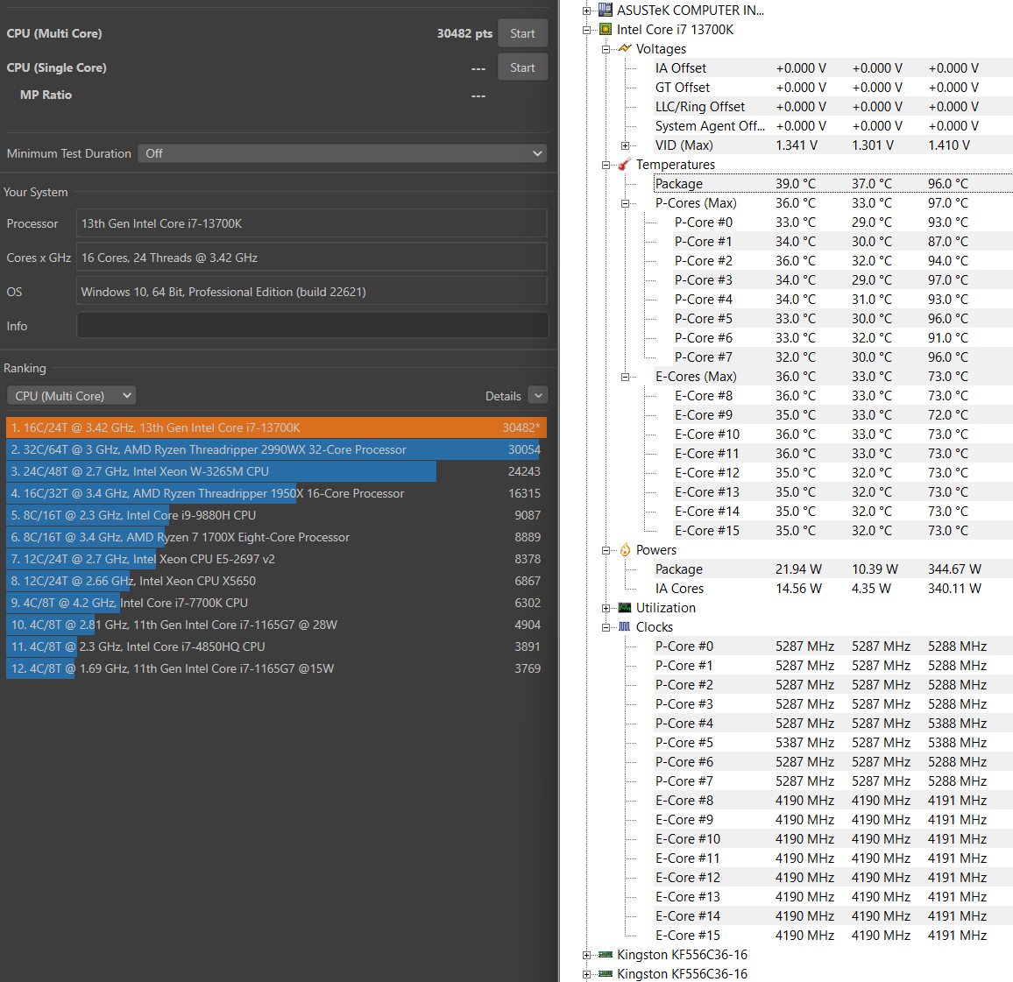Click the Clocks waveform icon
Screen dimensions: 1013x982
tap(625, 627)
